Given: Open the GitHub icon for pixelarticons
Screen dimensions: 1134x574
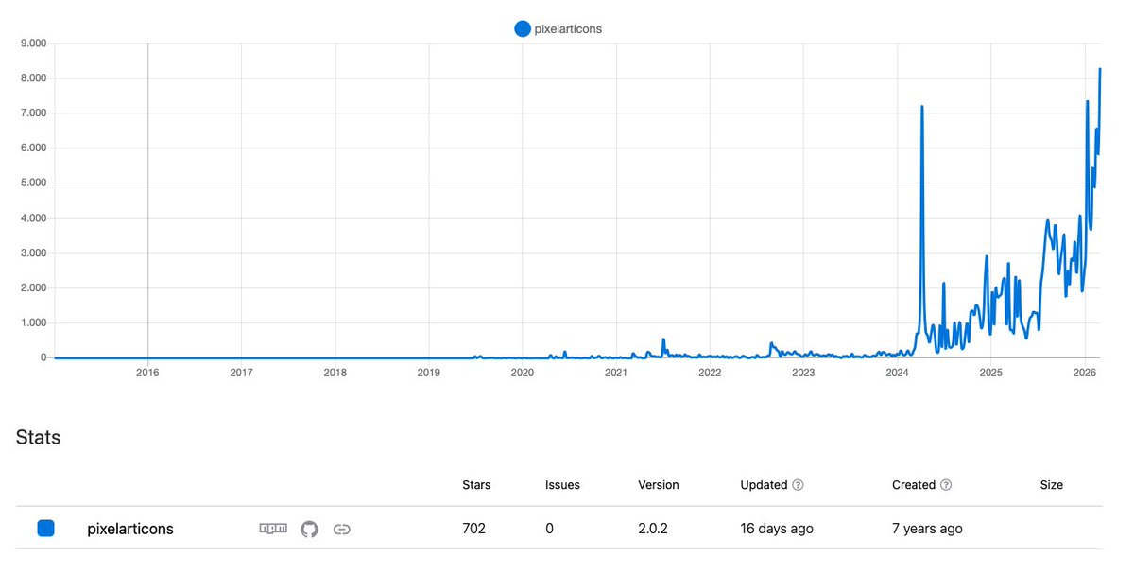Looking at the screenshot, I should [x=310, y=529].
